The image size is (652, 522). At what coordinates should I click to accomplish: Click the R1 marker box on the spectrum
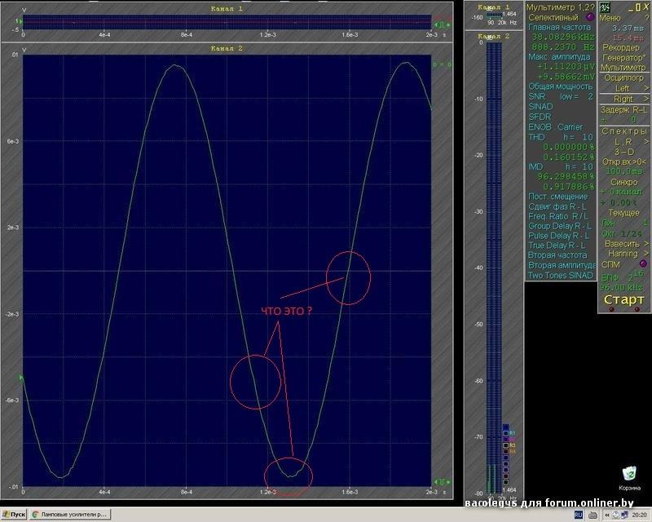(506, 431)
